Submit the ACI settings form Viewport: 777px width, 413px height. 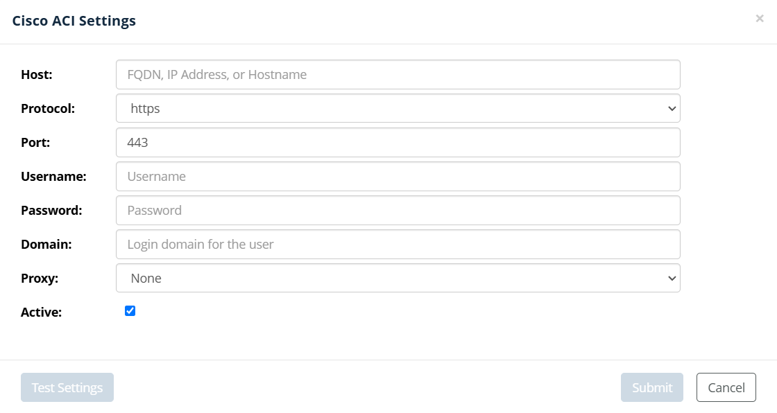(x=651, y=387)
